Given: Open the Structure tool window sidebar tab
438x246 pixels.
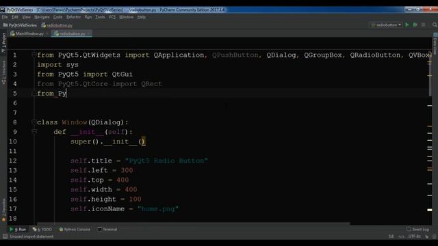Looking at the screenshot, I should (3, 72).
